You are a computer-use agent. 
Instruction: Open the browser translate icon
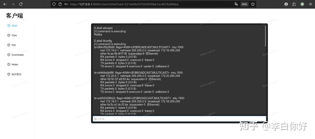click(x=236, y=4)
